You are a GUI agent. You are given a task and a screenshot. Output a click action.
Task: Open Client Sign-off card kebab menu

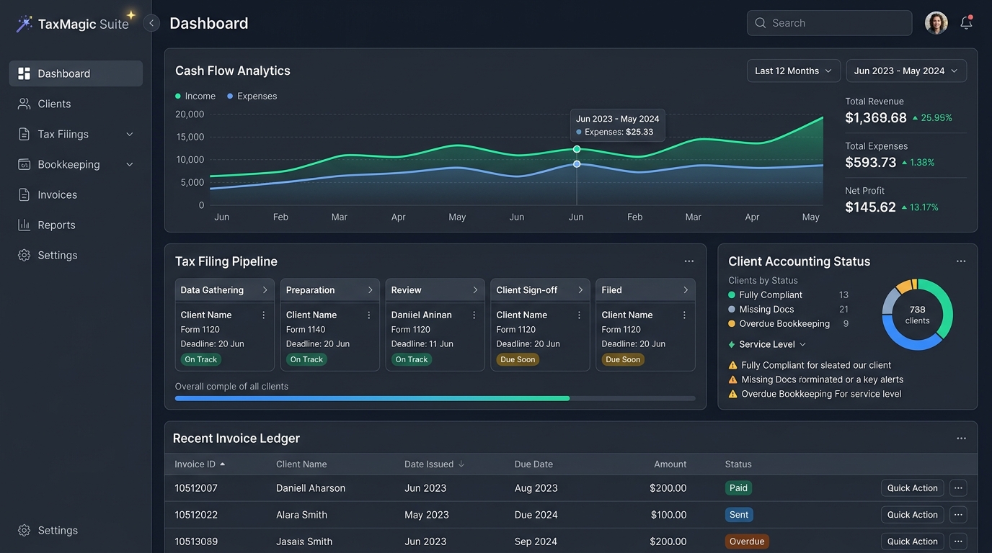(x=580, y=315)
